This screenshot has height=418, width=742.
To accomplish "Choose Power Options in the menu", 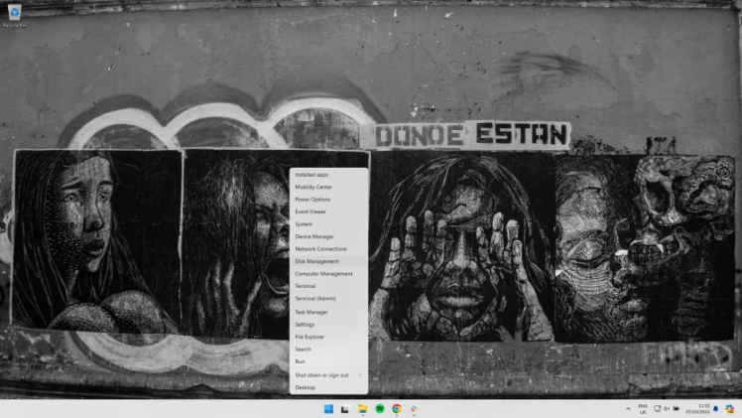I will click(312, 200).
